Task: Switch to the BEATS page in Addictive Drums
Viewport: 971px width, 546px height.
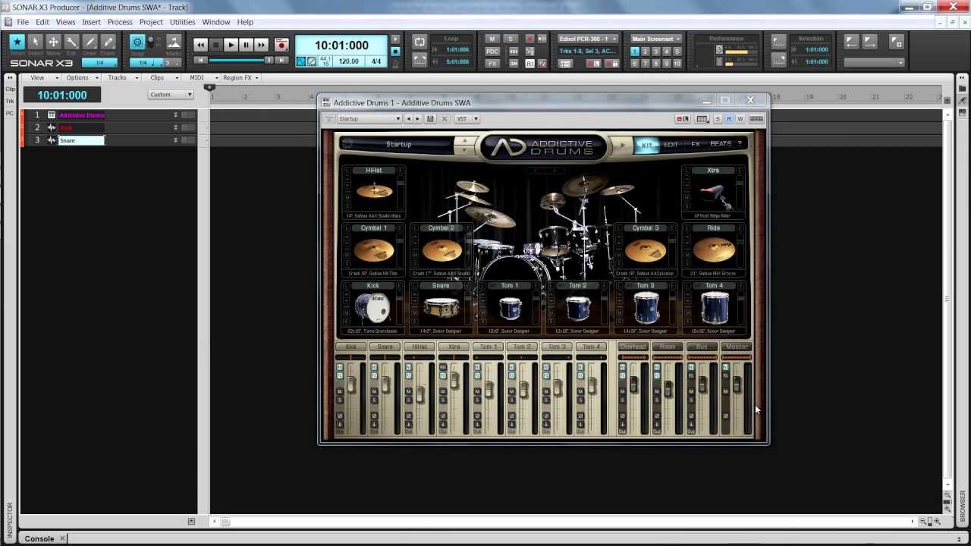Action: (x=721, y=144)
